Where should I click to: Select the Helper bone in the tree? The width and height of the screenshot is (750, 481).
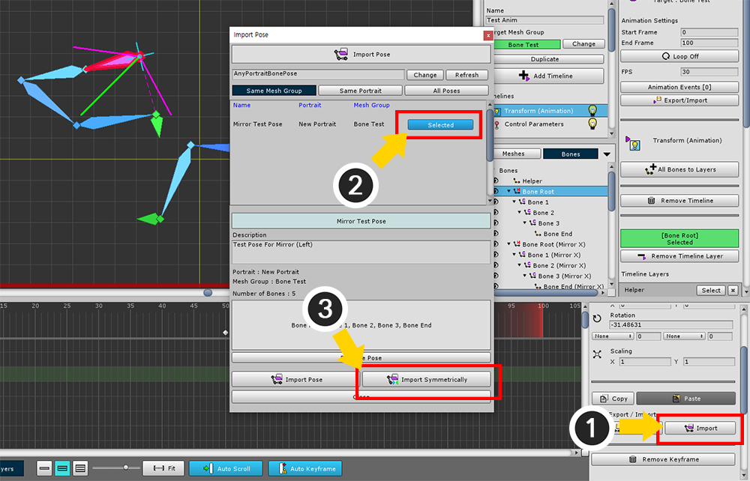tap(532, 181)
